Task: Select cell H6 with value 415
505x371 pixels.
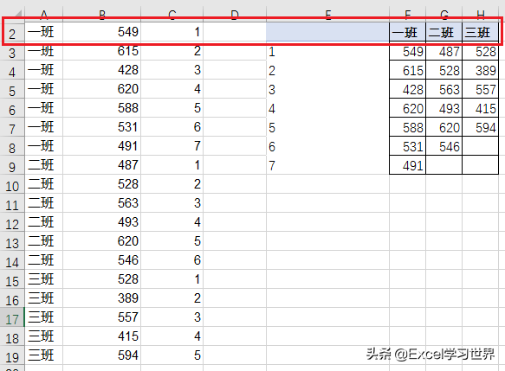Action: click(x=480, y=108)
